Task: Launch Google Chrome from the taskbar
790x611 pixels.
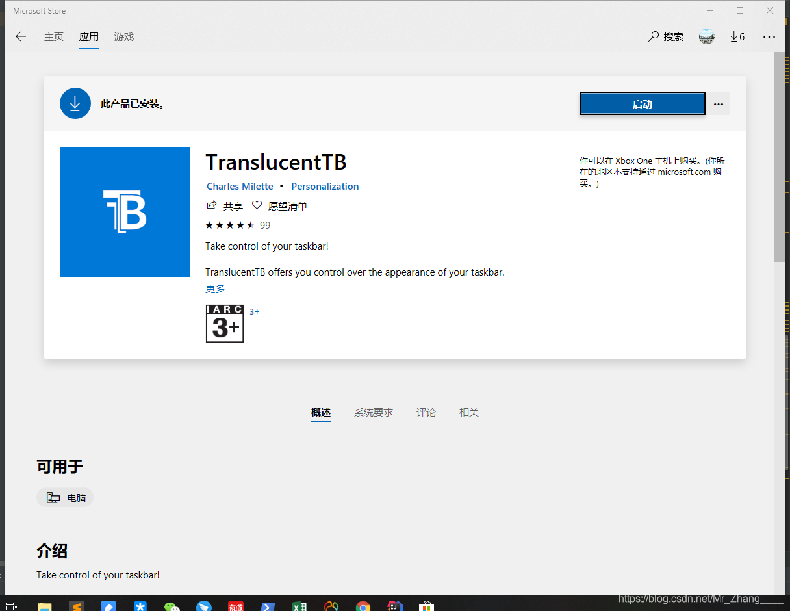Action: click(363, 606)
